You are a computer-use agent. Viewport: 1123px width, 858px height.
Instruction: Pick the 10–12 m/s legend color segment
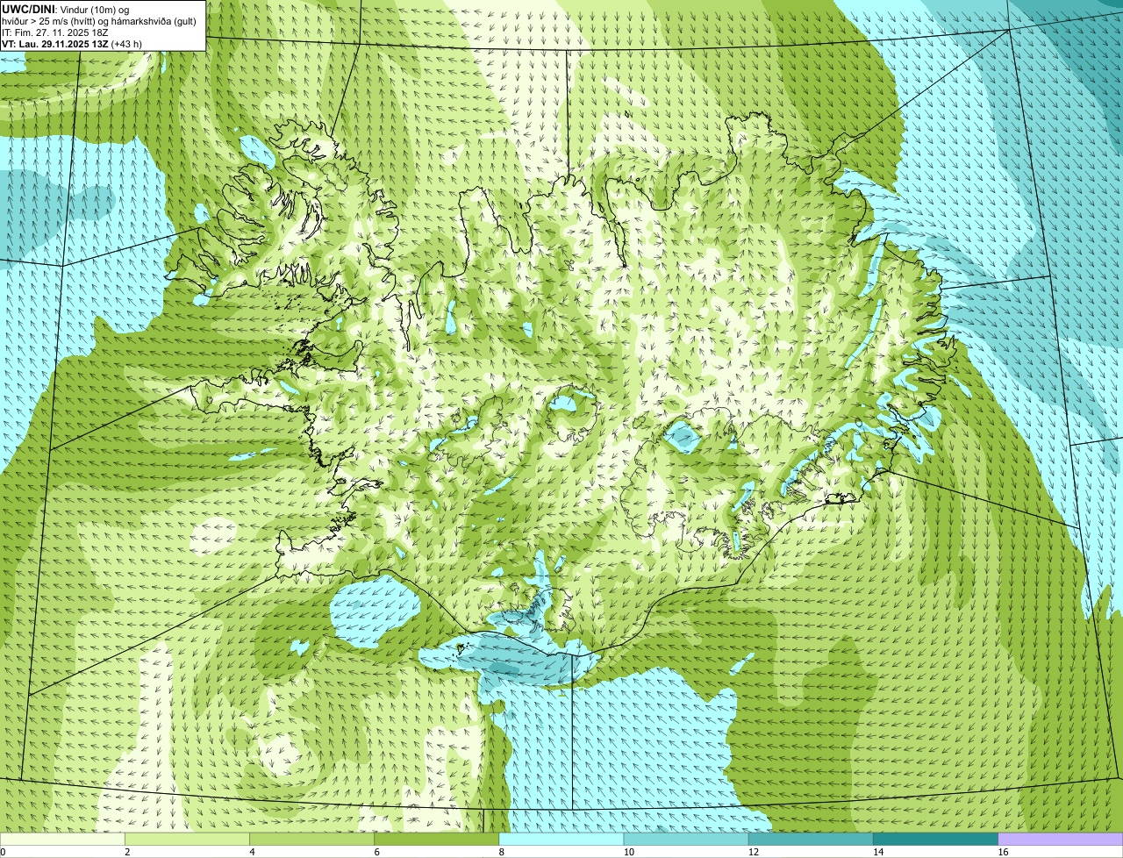click(686, 839)
